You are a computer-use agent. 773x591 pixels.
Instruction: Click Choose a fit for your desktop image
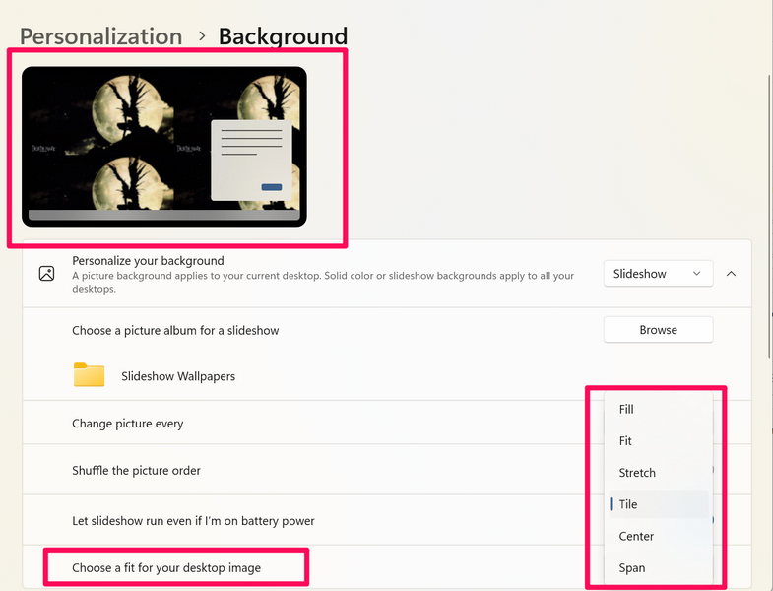[x=166, y=567]
